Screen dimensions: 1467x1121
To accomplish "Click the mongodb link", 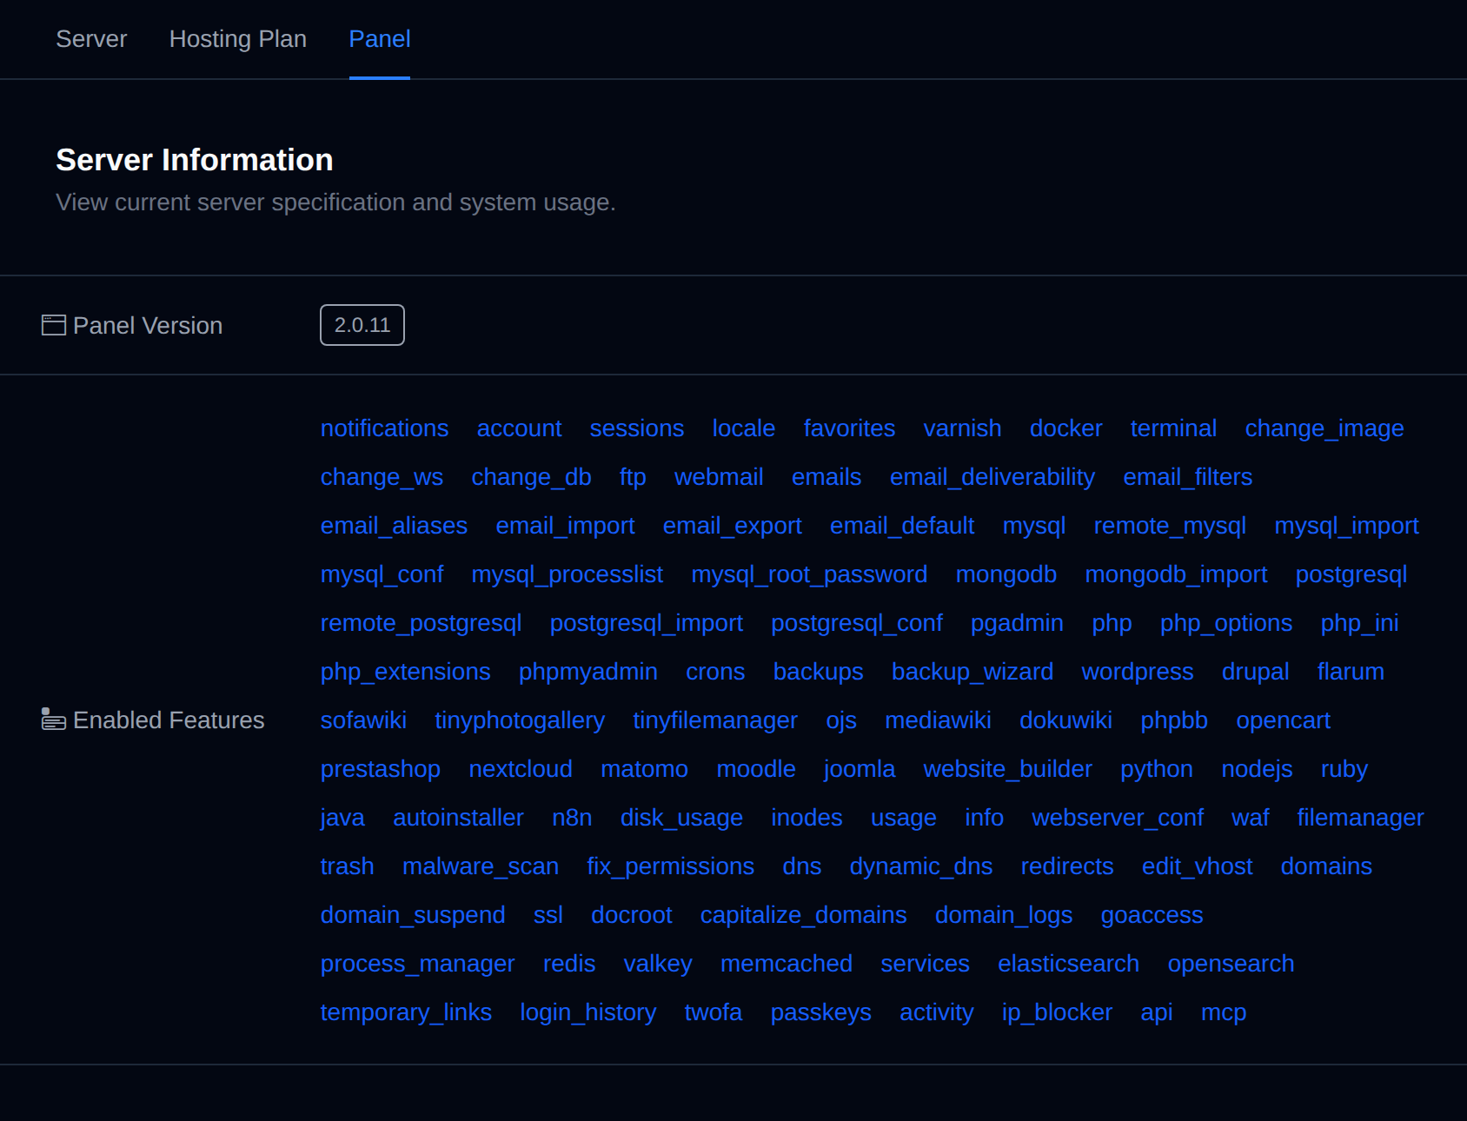I will (x=1006, y=574).
